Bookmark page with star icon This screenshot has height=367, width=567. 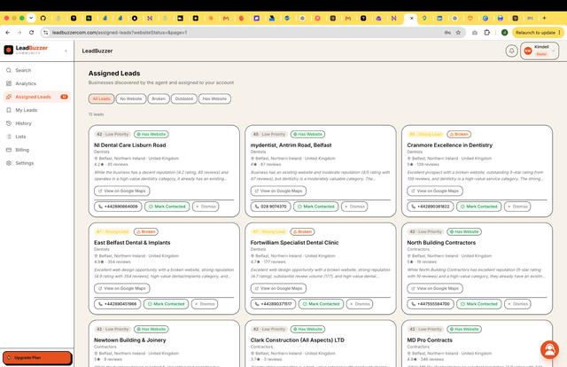click(x=458, y=33)
